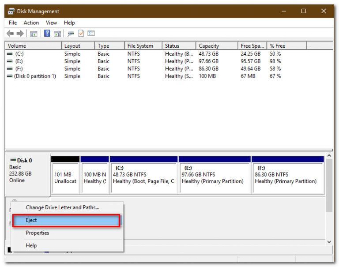Click drive icon beside Disk 0 partition 1
This screenshot has width=339, height=267.
click(10, 76)
